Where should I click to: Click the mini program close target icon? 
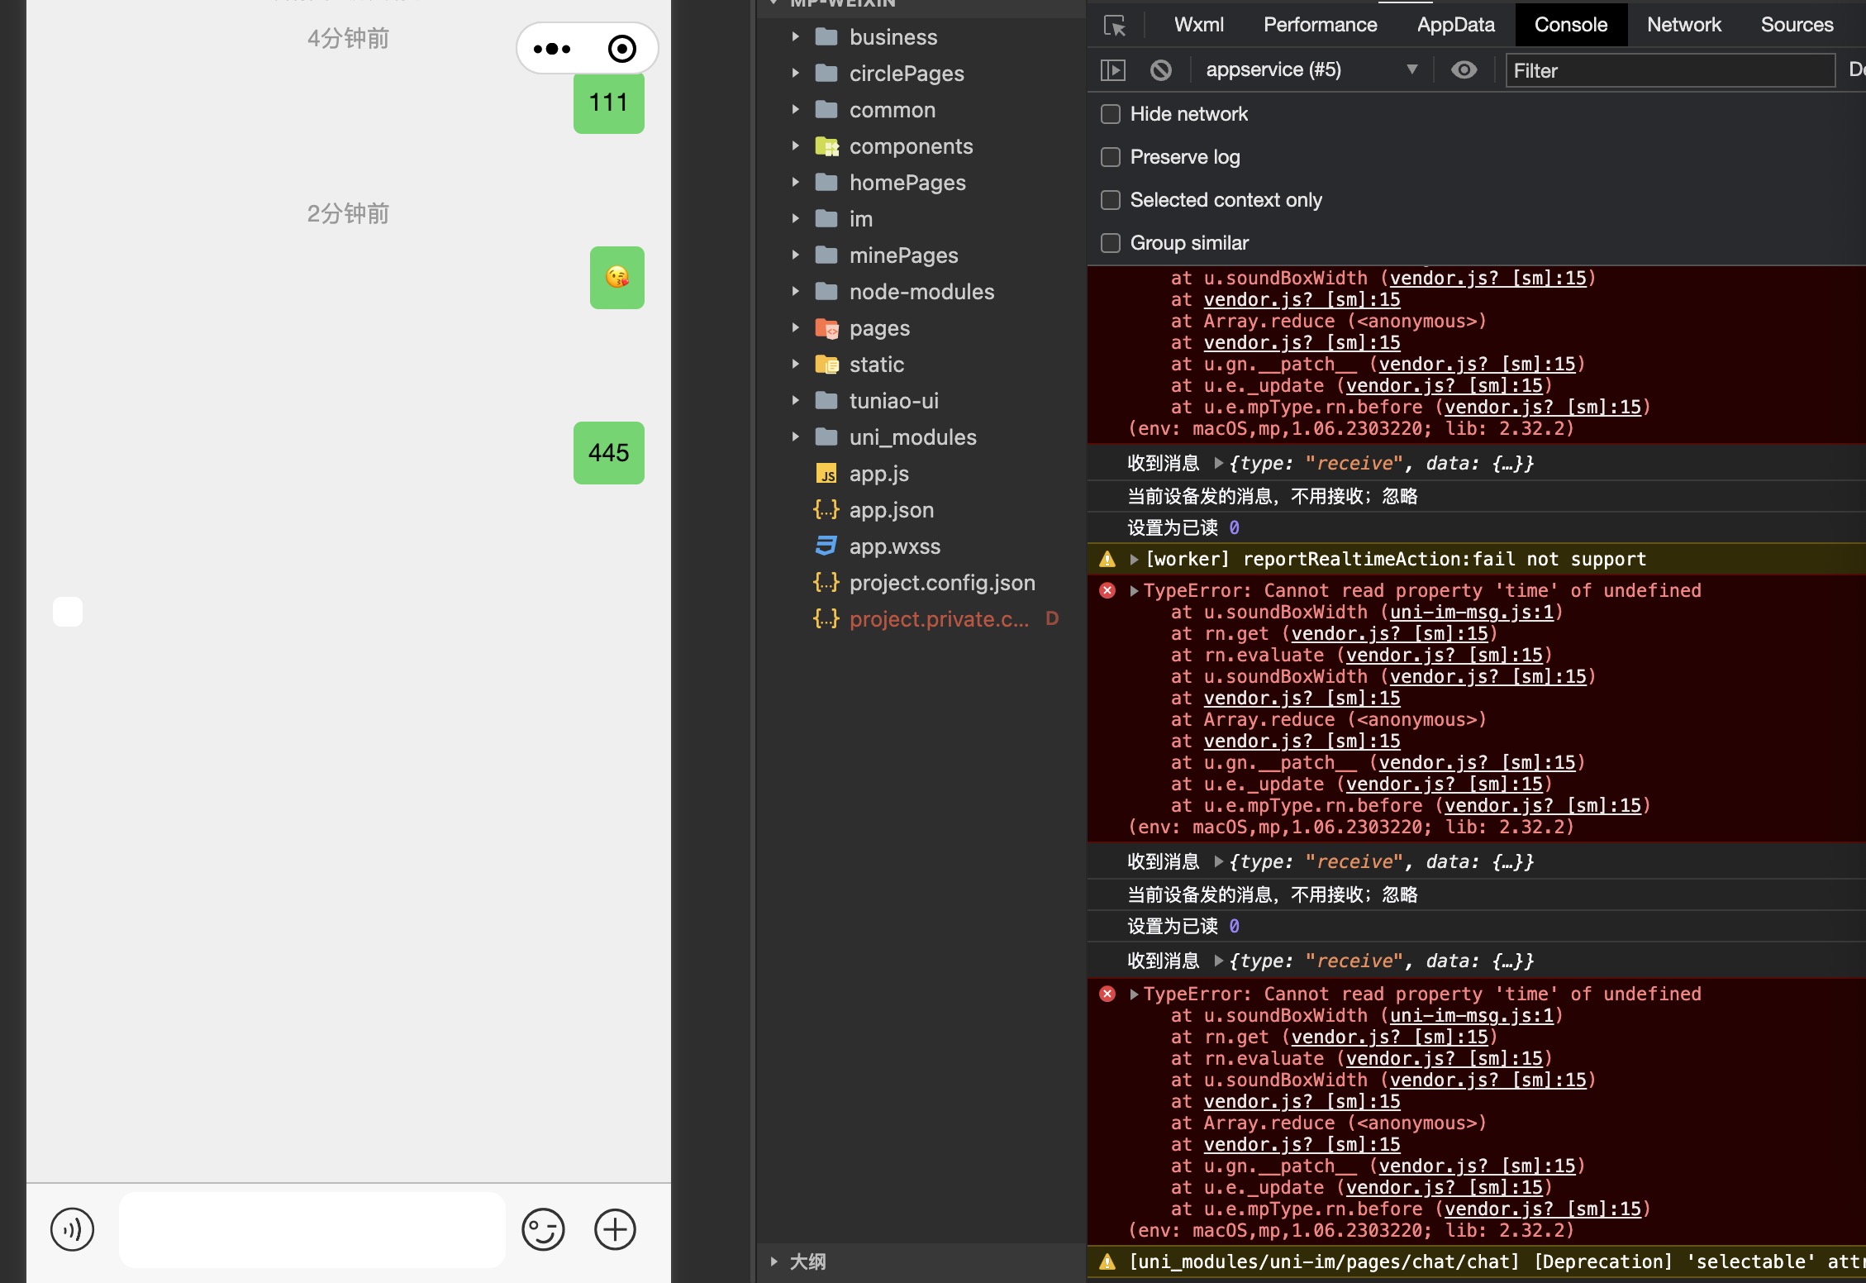pyautogui.click(x=621, y=49)
